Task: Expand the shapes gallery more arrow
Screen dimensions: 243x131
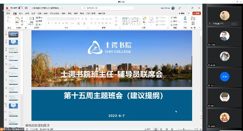Action: point(140,24)
